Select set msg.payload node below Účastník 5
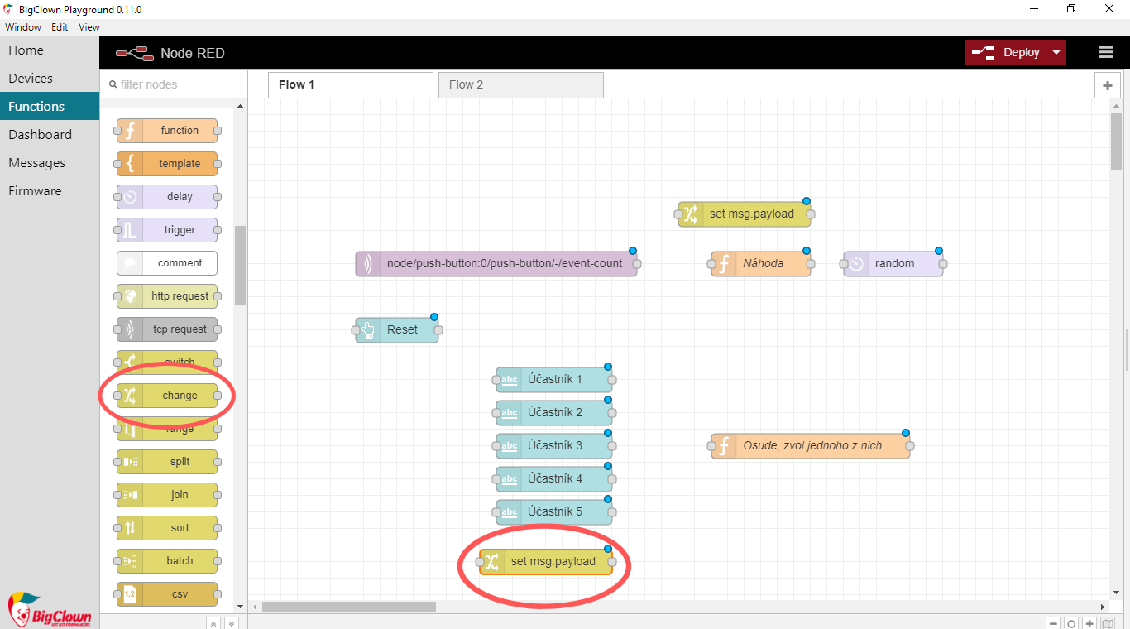Image resolution: width=1130 pixels, height=629 pixels. (x=546, y=562)
